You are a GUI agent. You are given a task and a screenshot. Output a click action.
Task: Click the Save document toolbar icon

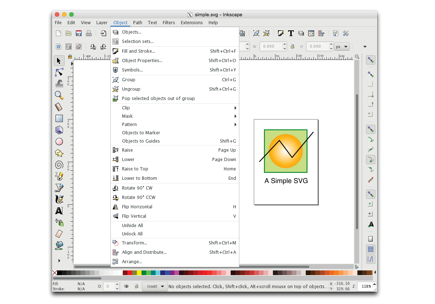coord(79,34)
